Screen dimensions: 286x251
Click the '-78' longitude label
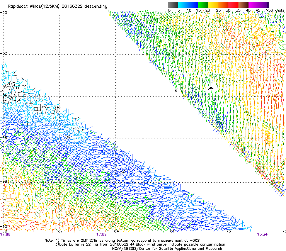point(227,231)
